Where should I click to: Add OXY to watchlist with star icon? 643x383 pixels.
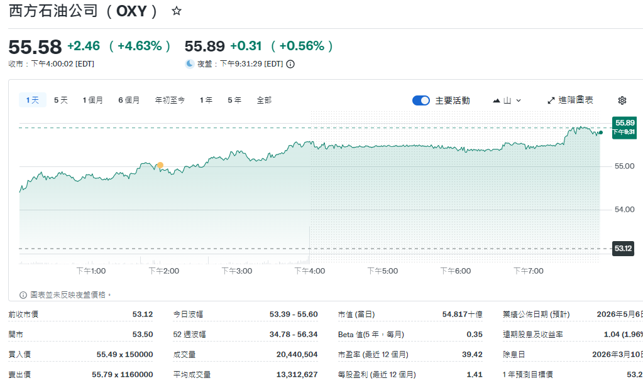click(x=177, y=11)
